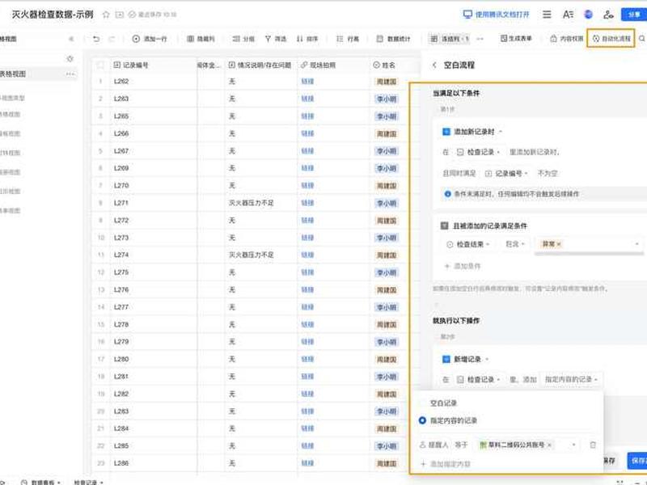
Task: Click the blue info icon in condition notice
Action: (x=447, y=194)
